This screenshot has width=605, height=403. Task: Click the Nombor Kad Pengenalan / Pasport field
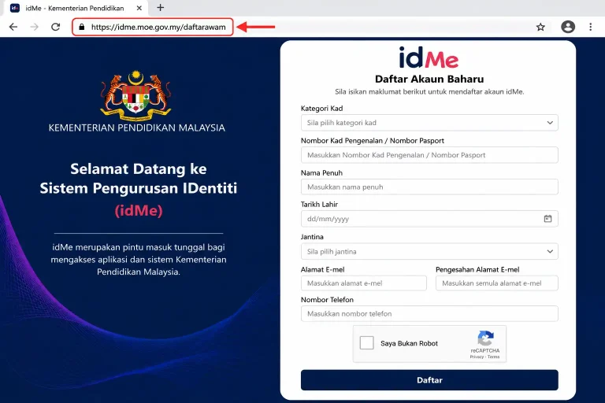click(429, 155)
